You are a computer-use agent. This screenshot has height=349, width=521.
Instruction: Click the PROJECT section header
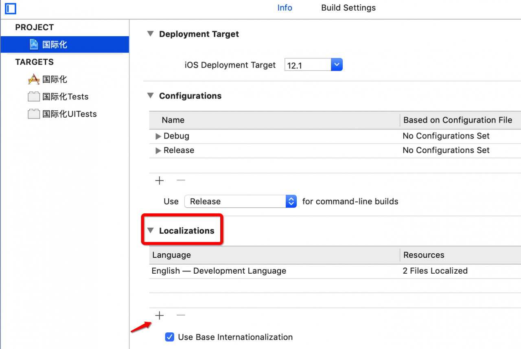click(x=35, y=27)
